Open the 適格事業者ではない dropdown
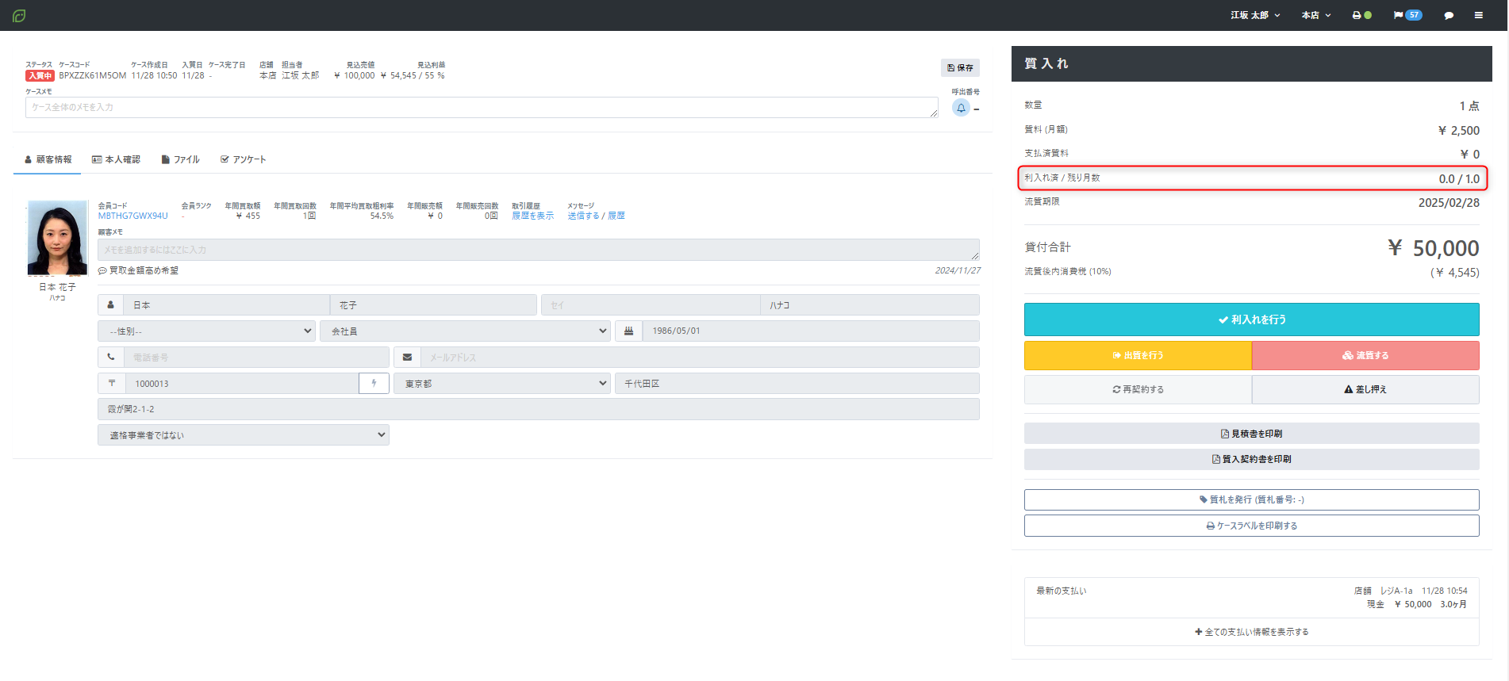1509x681 pixels. 244,435
